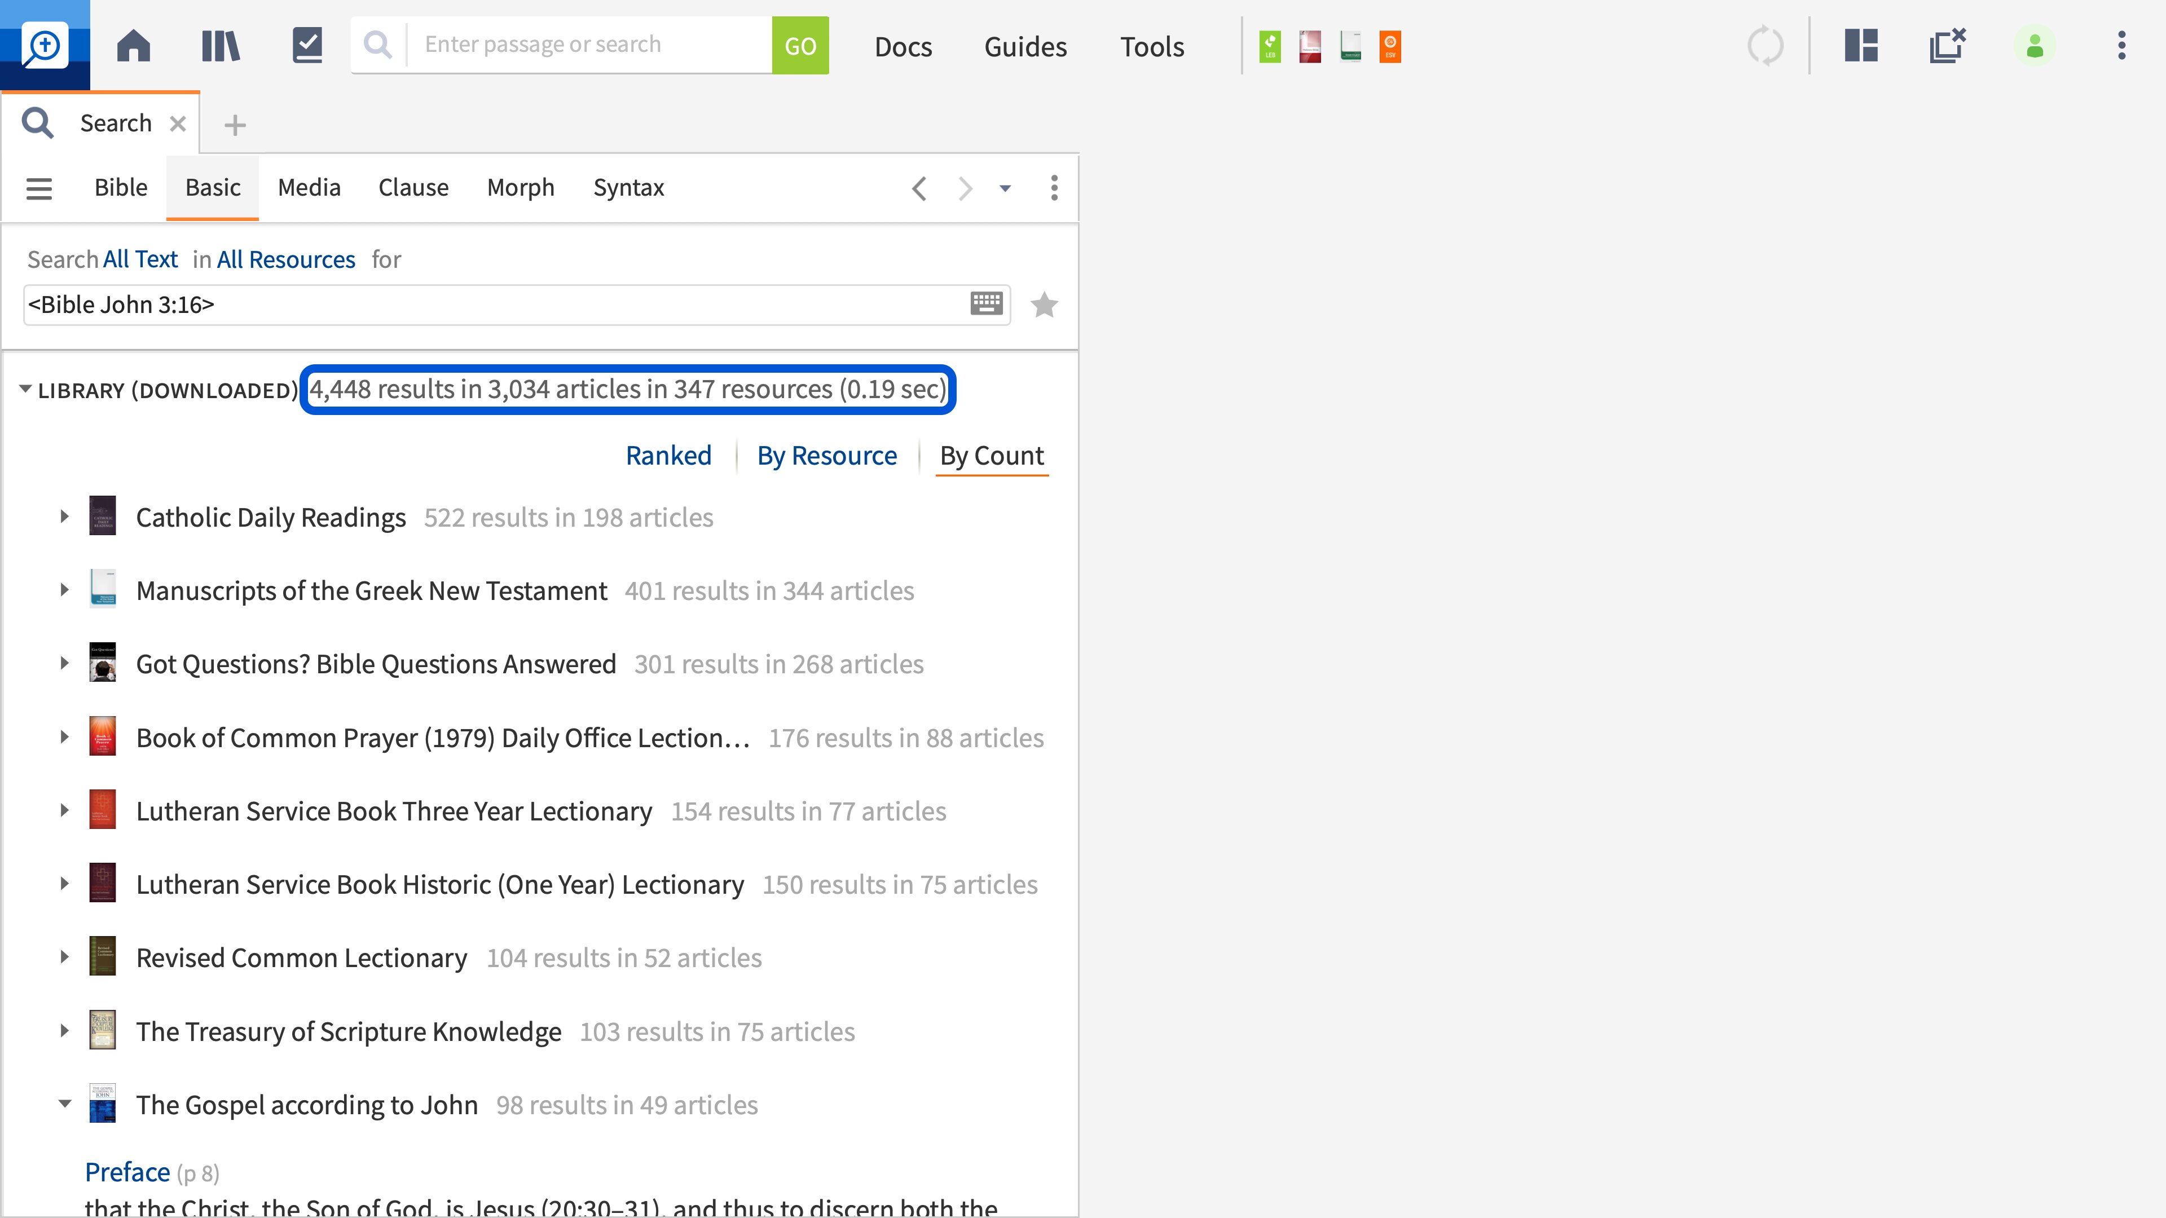
Task: Sort results by Ranked
Action: coord(668,456)
